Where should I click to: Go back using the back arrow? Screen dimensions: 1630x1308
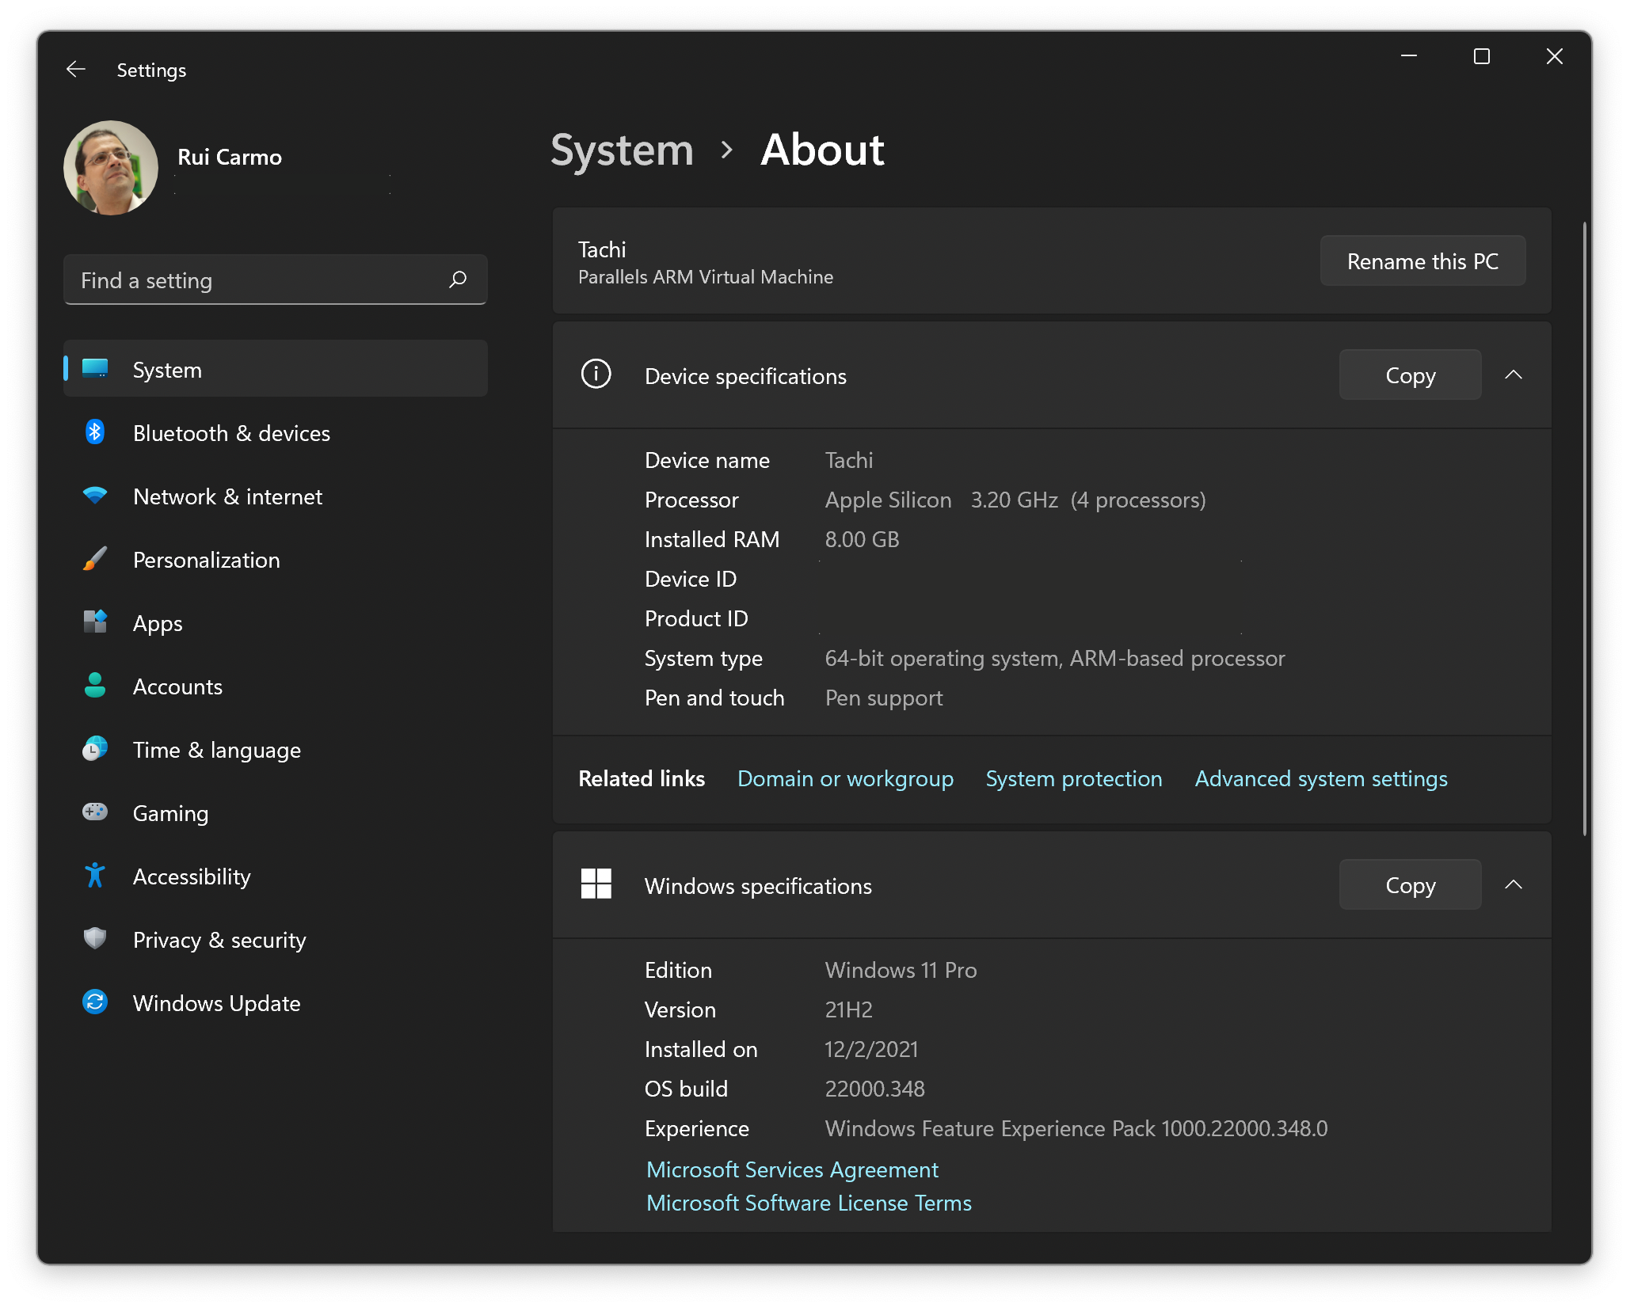pos(76,70)
